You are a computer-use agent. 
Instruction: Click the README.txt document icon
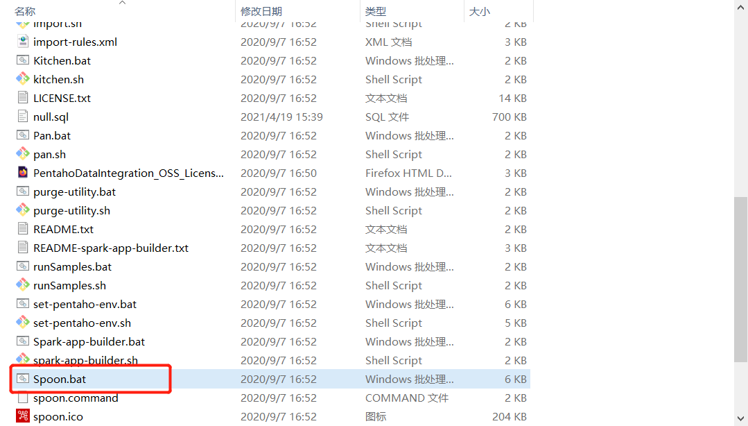[22, 229]
